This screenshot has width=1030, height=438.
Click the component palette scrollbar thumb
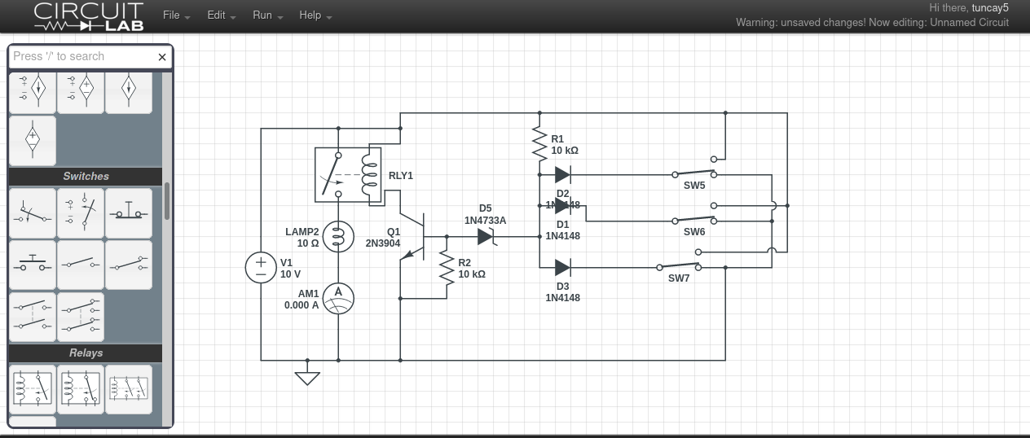167,200
